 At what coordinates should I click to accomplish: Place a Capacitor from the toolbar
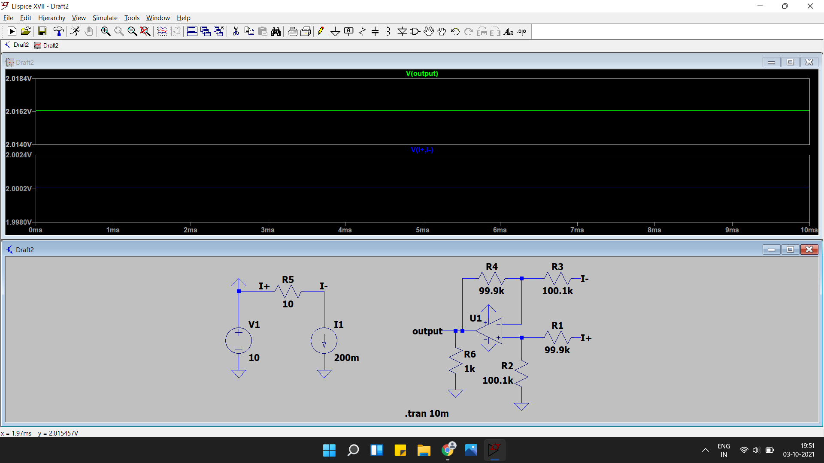375,31
